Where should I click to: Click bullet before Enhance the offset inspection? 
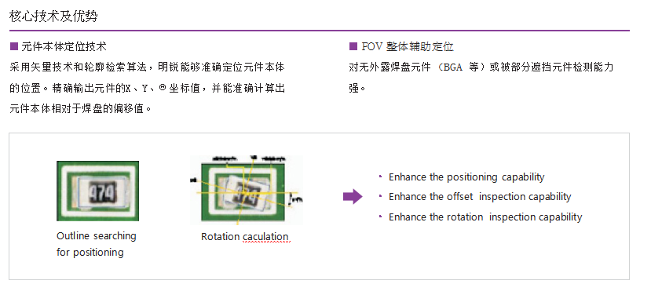[380, 196]
